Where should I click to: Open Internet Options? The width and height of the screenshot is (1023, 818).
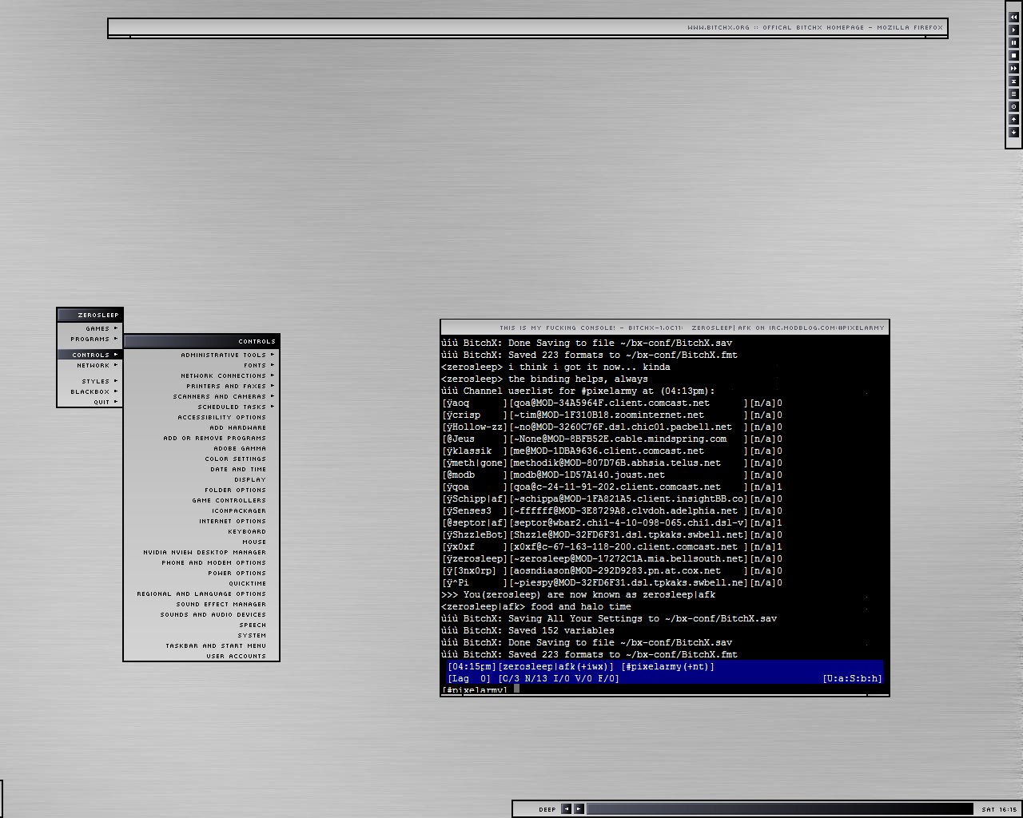pos(201,521)
